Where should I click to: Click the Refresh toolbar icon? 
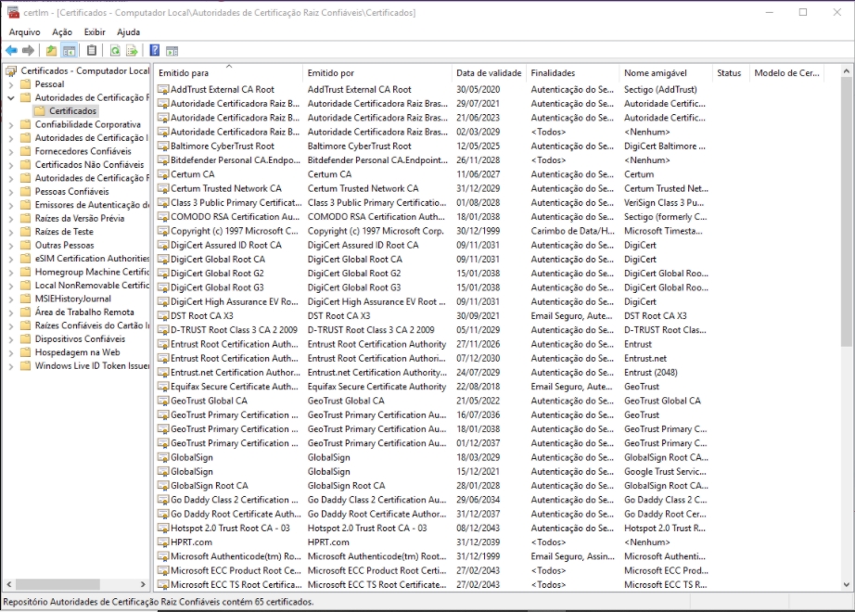115,51
